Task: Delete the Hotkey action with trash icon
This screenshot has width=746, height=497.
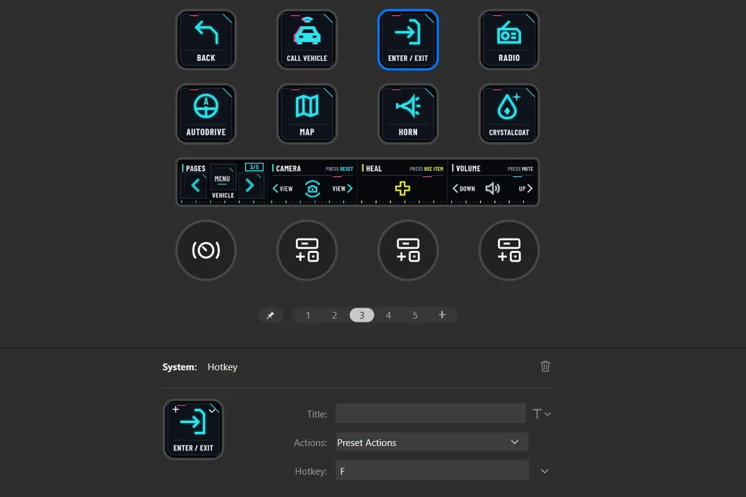Action: pos(545,367)
